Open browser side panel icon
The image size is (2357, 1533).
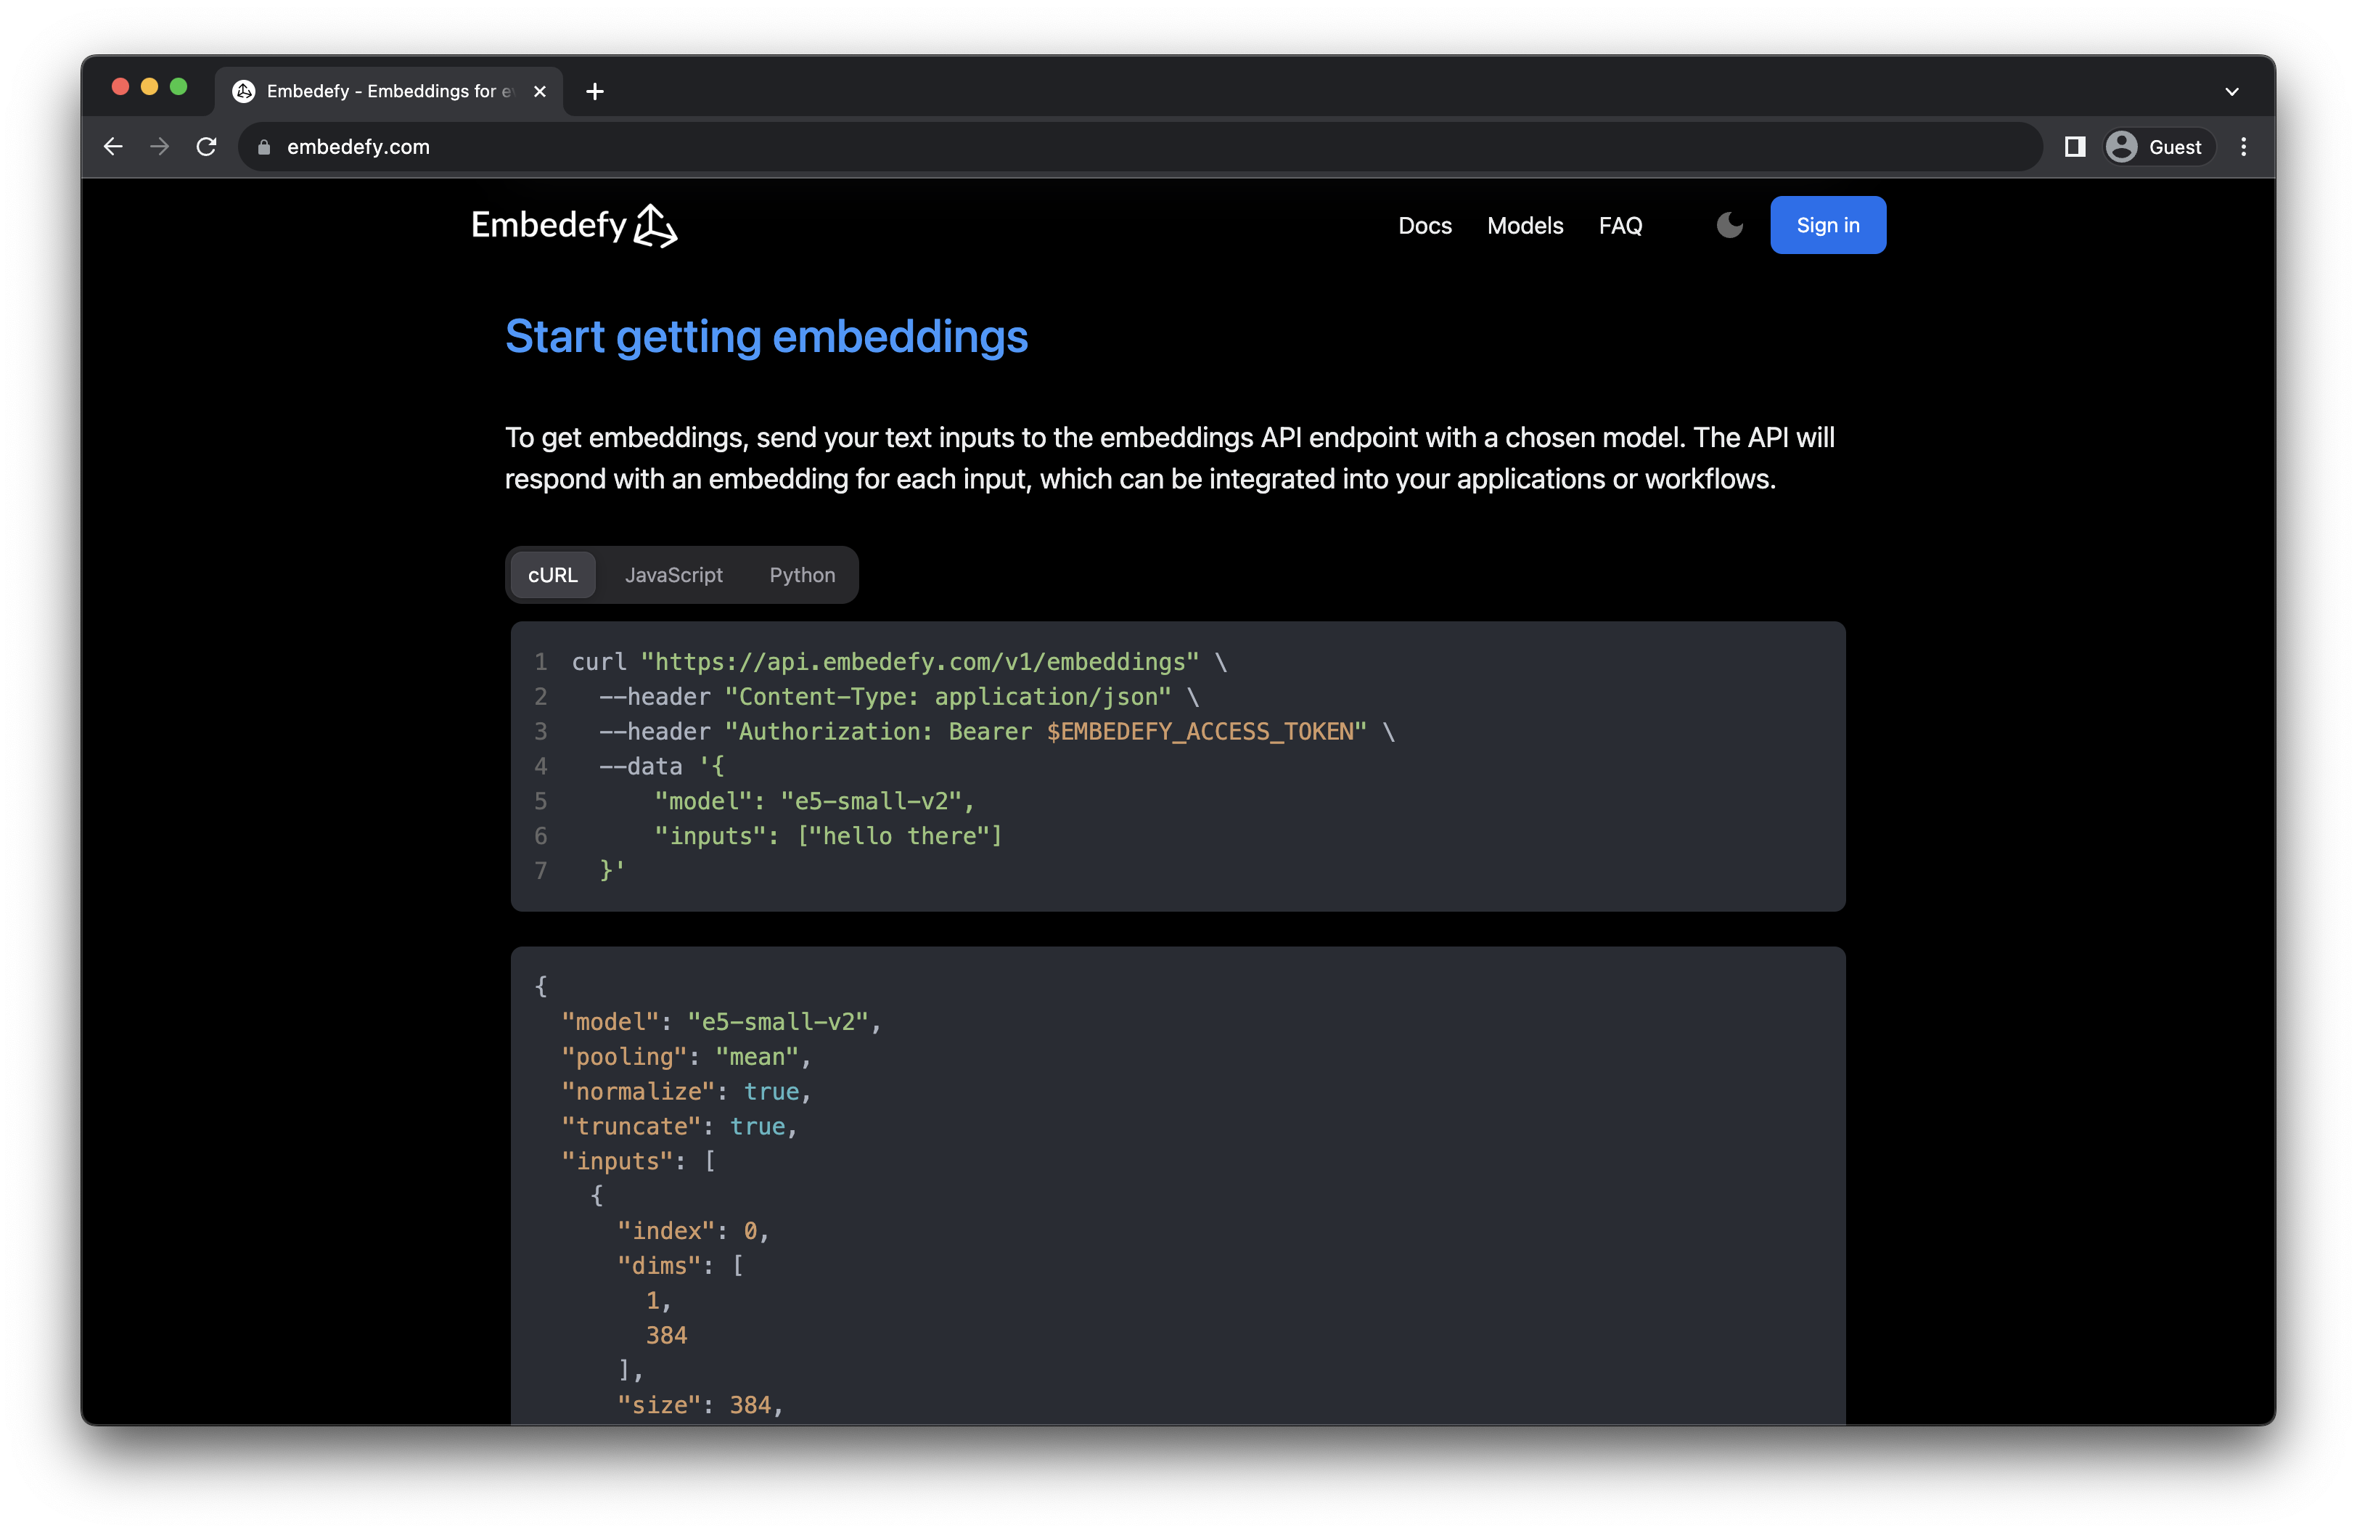click(2075, 147)
